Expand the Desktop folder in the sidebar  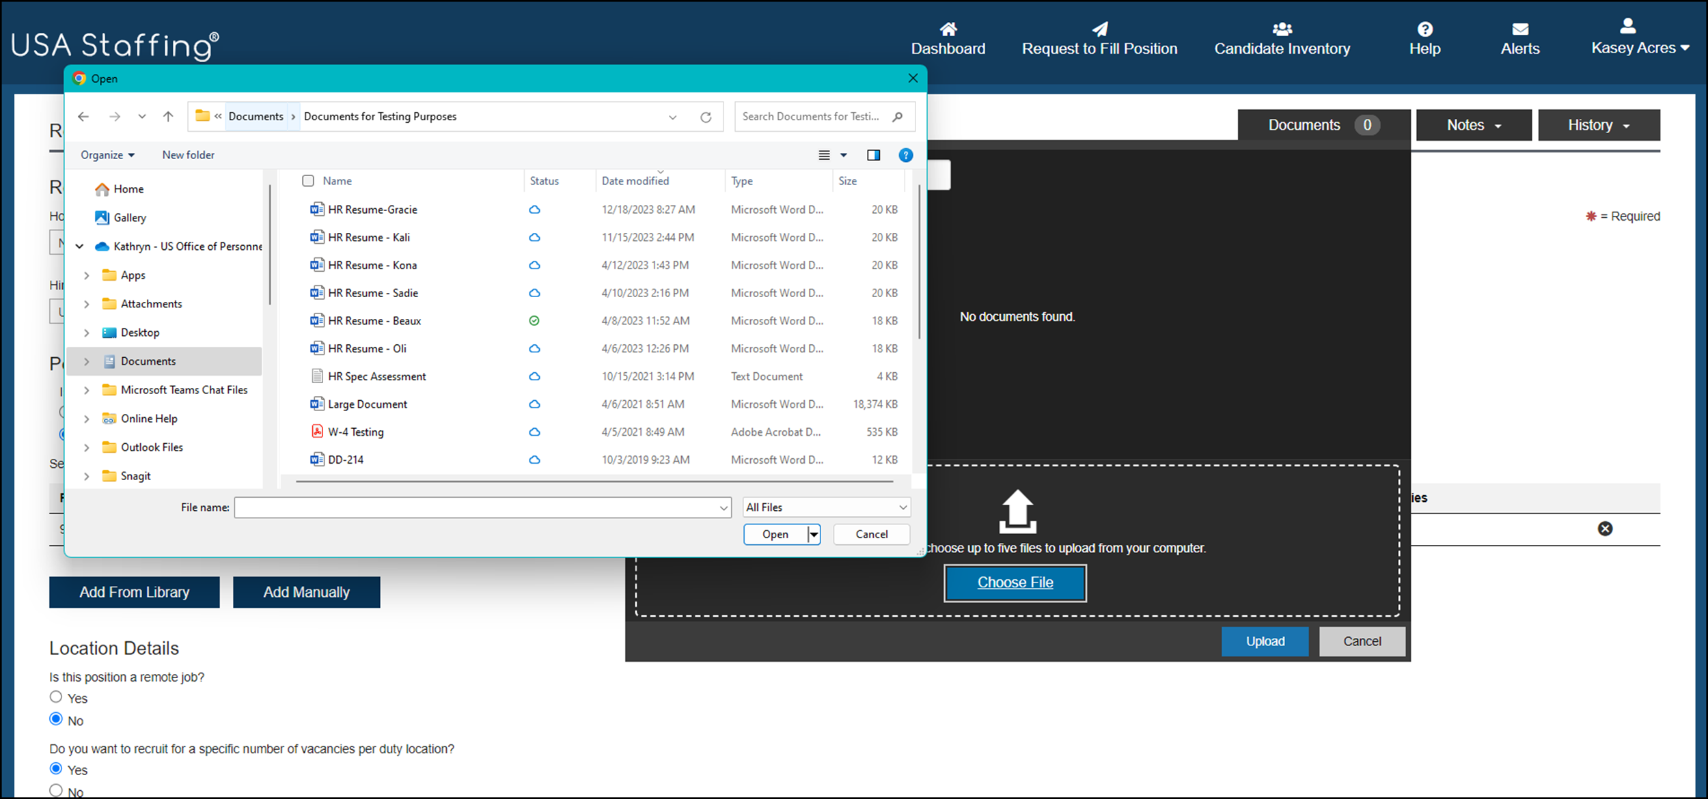87,333
